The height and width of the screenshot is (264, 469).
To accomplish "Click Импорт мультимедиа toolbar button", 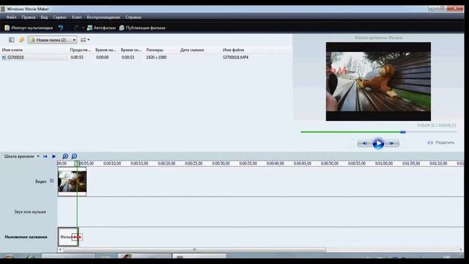I will click(x=29, y=28).
